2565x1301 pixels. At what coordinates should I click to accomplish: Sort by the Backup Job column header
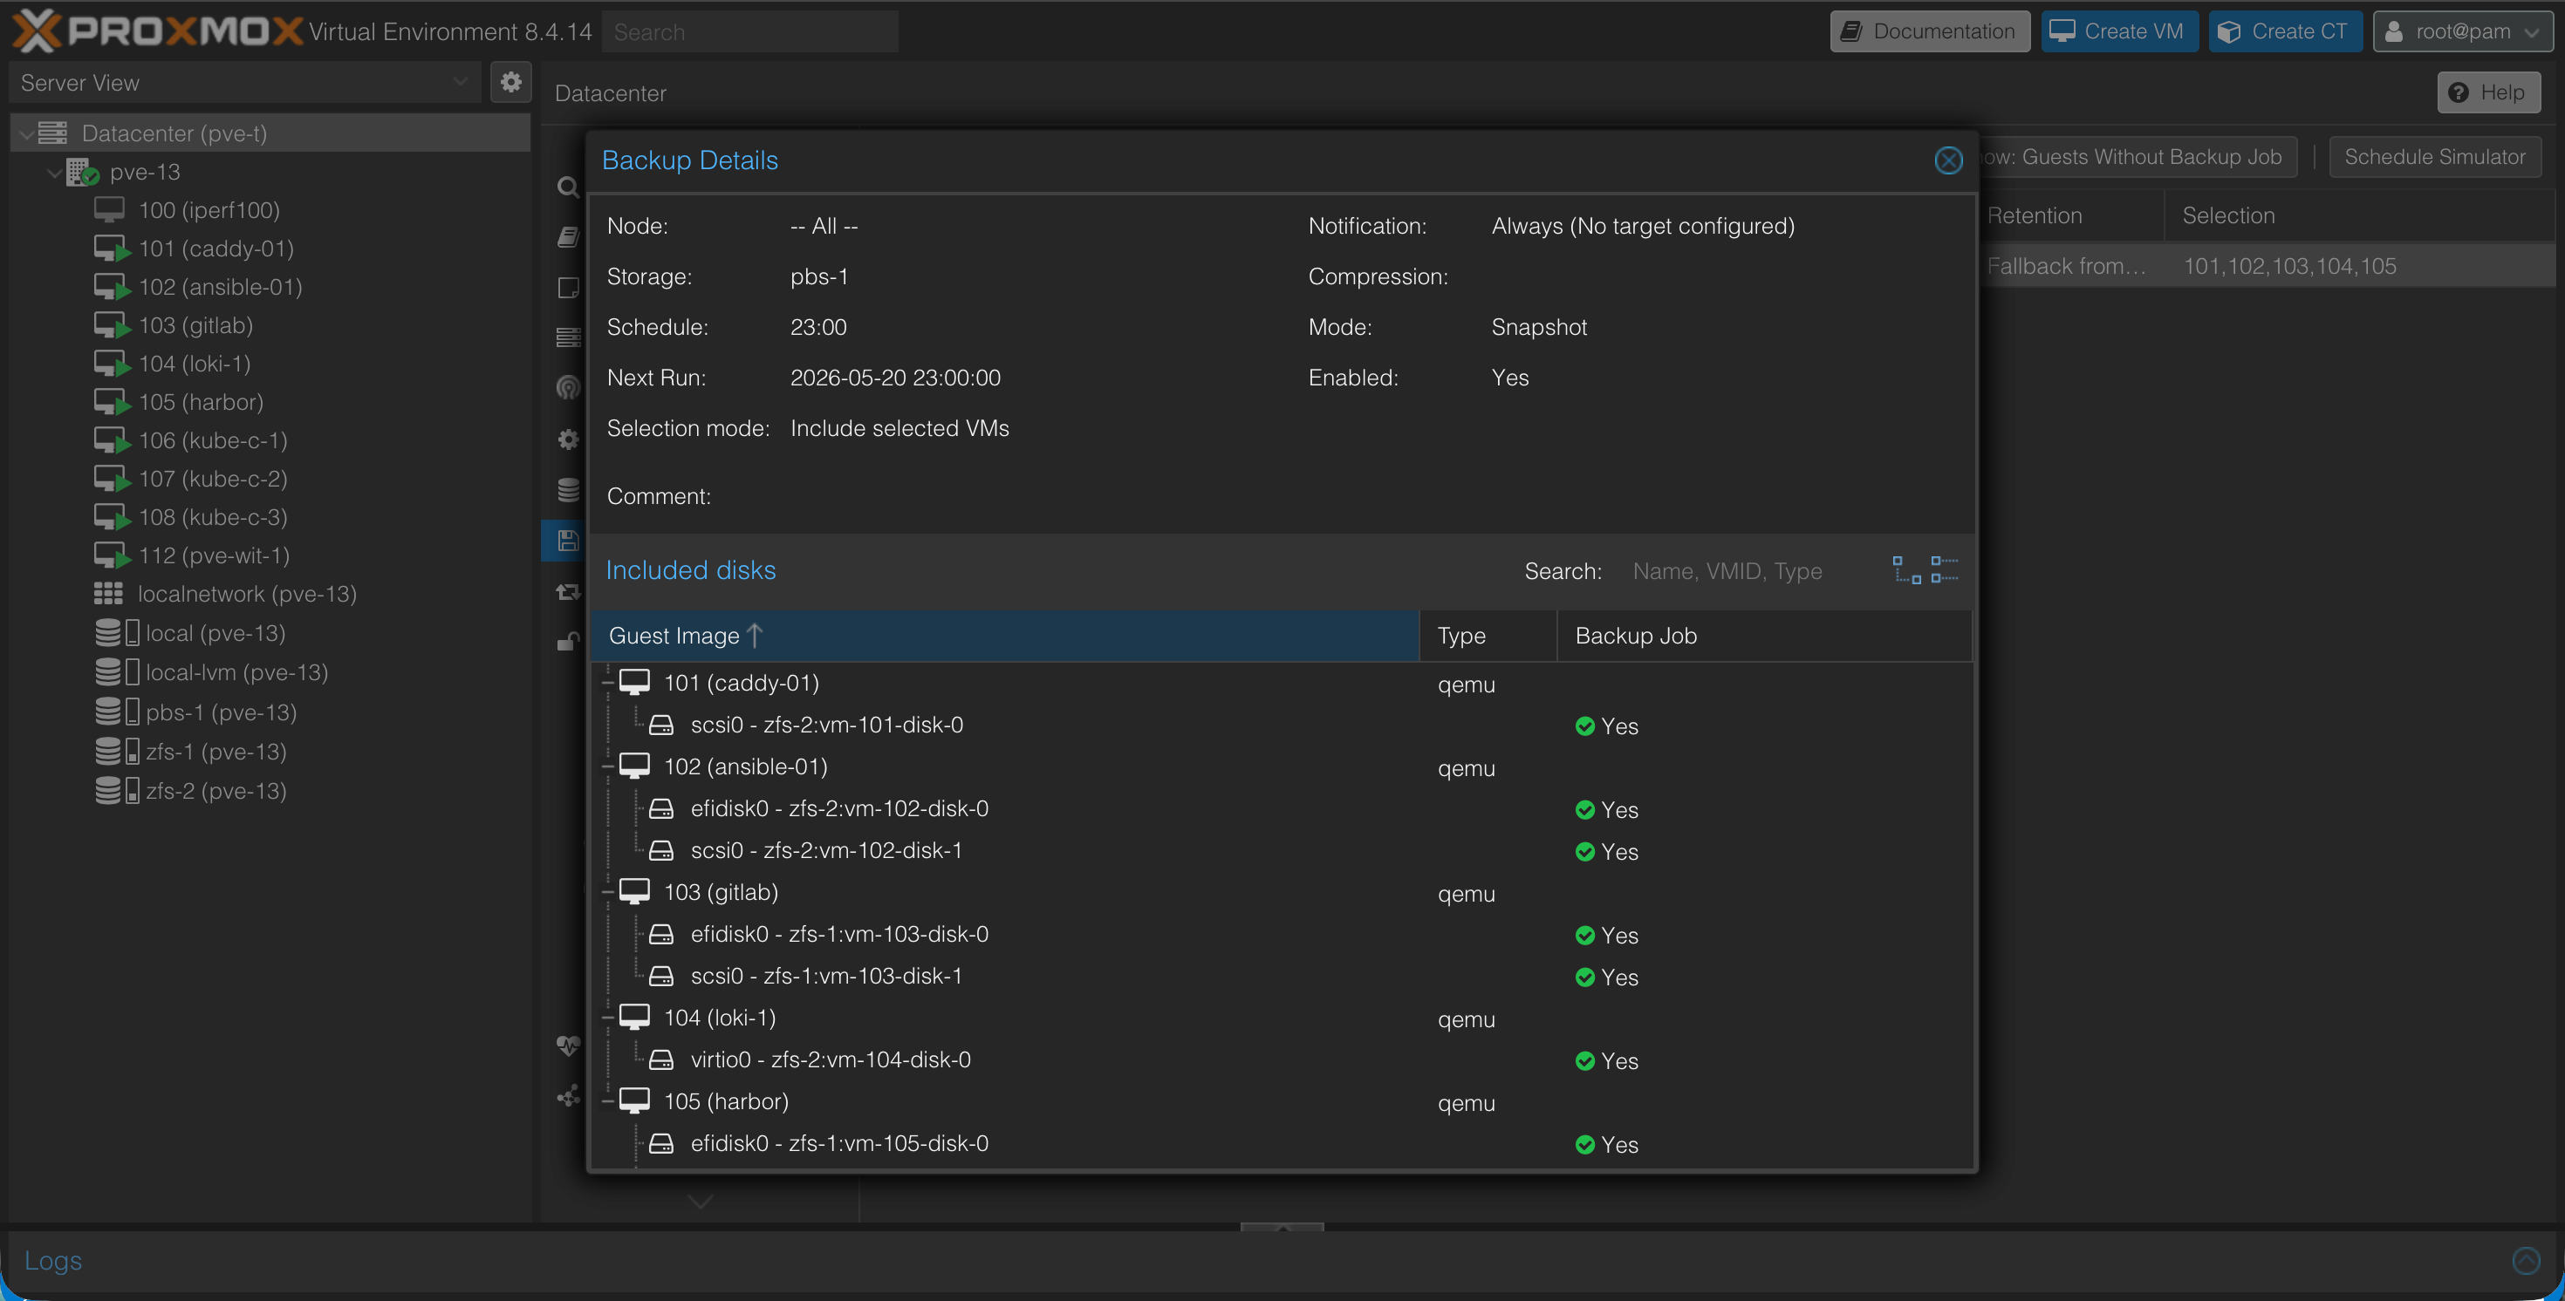click(x=1763, y=635)
